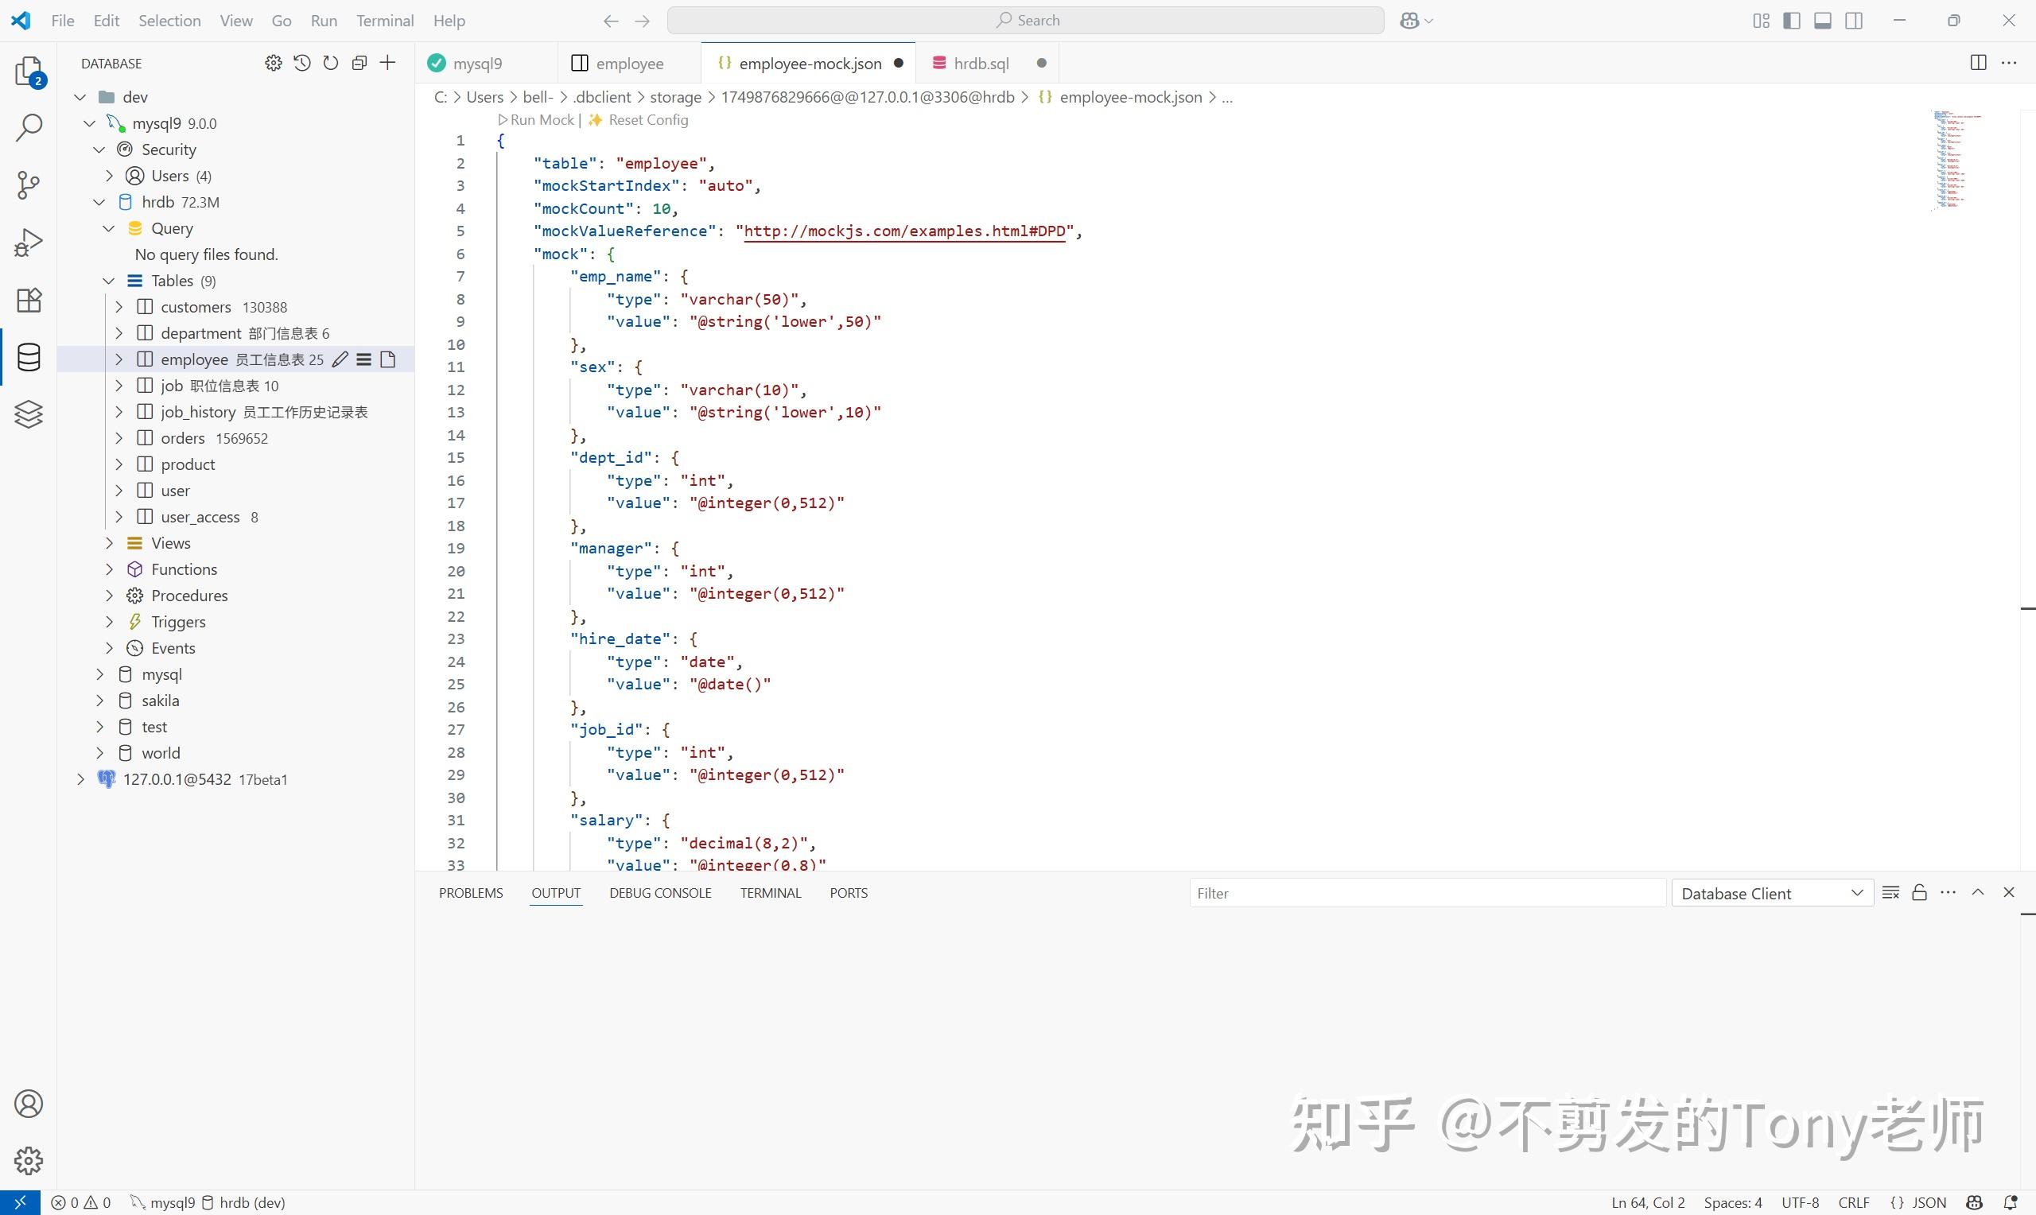The height and width of the screenshot is (1215, 2036).
Task: Open Database panel settings gear
Action: pyautogui.click(x=274, y=62)
